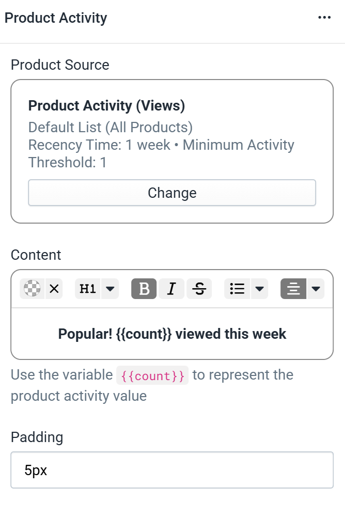This screenshot has height=518, width=345.
Task: Click the Change product source button
Action: click(x=172, y=193)
